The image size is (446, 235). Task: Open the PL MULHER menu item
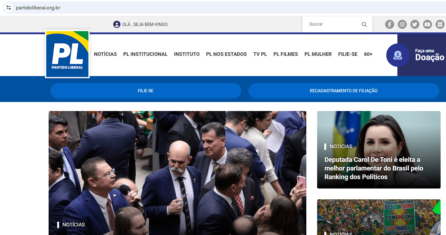click(x=318, y=54)
